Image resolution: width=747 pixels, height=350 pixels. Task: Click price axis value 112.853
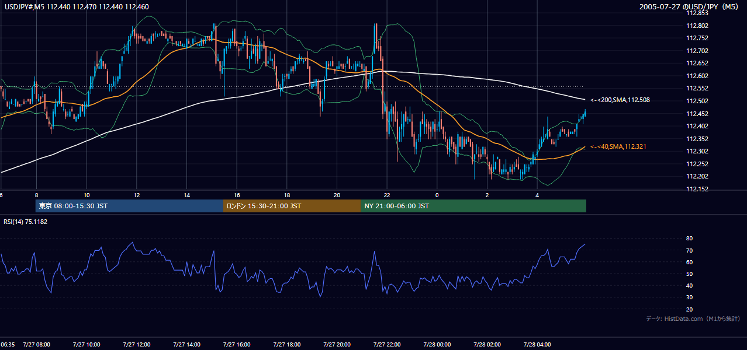(698, 13)
